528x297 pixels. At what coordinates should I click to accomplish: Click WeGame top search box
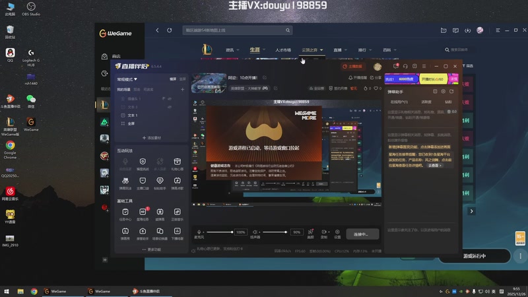tap(238, 30)
